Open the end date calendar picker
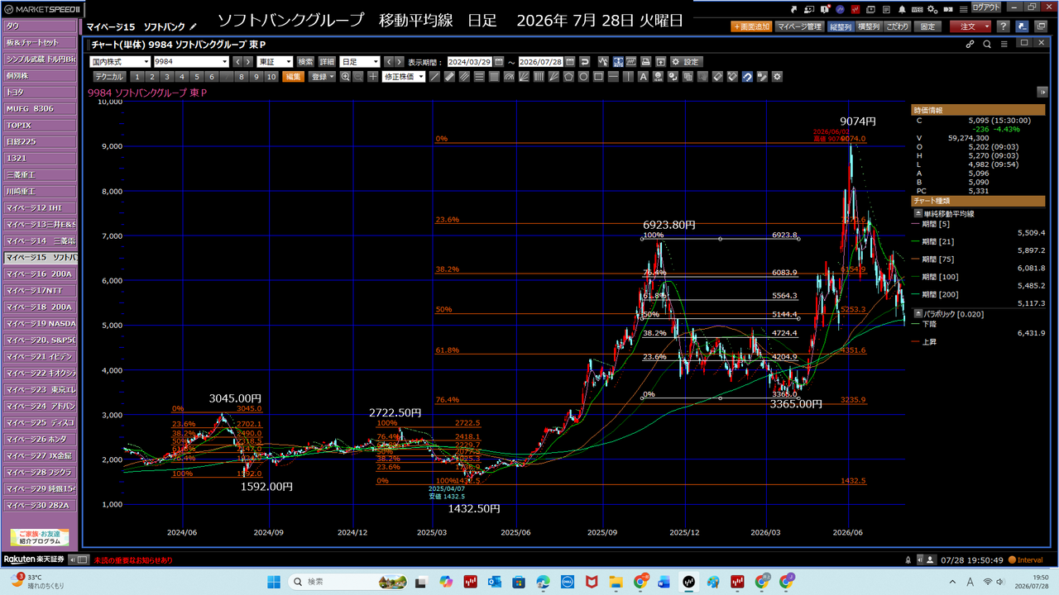The width and height of the screenshot is (1059, 595). tap(570, 62)
